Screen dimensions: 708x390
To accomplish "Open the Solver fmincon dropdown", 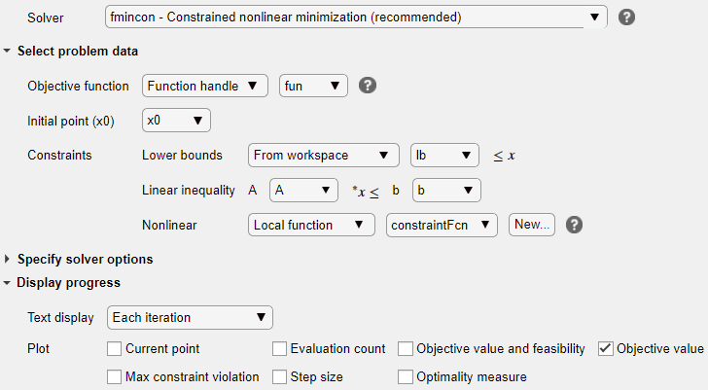I will click(355, 18).
